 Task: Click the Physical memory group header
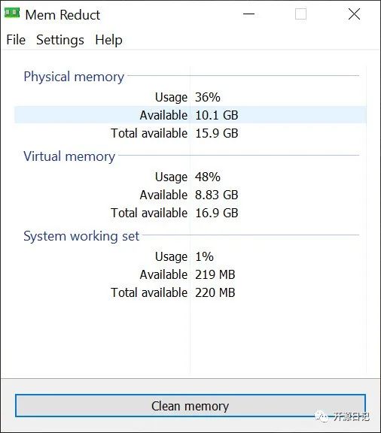click(x=74, y=77)
